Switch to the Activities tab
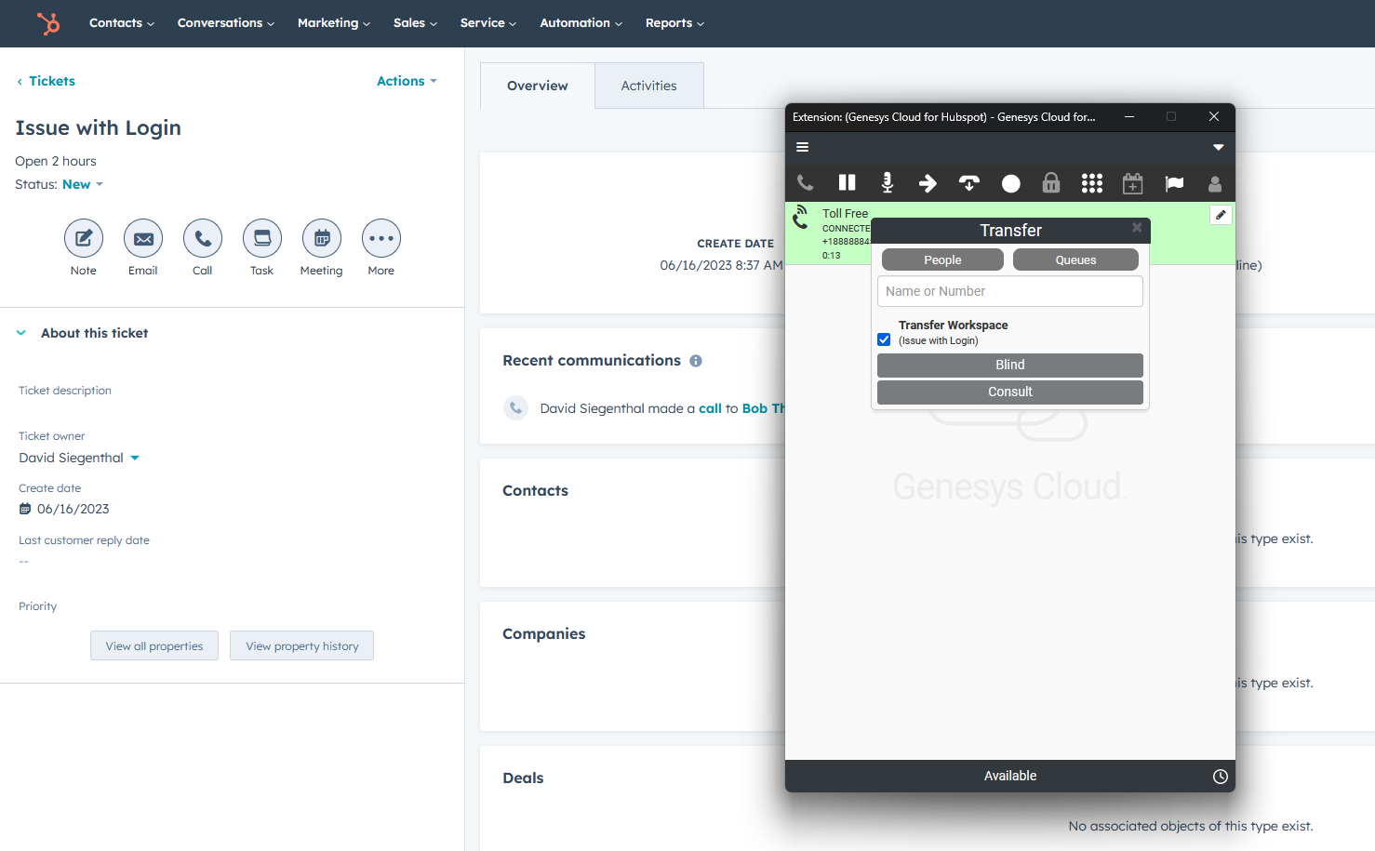This screenshot has width=1375, height=851. [648, 85]
